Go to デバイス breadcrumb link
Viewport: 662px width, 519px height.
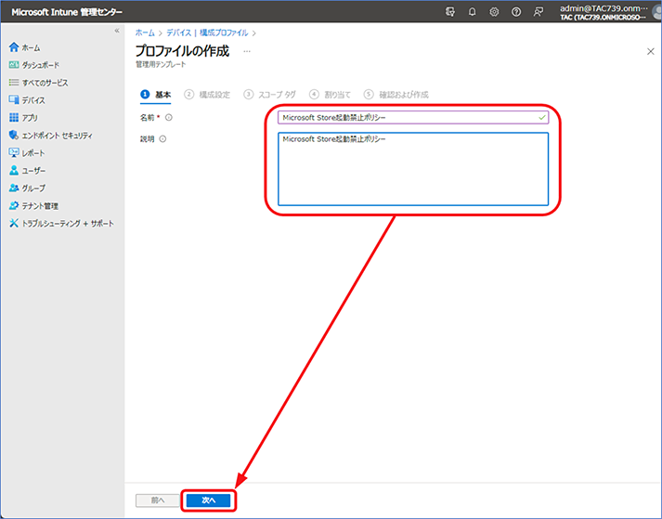click(x=178, y=32)
